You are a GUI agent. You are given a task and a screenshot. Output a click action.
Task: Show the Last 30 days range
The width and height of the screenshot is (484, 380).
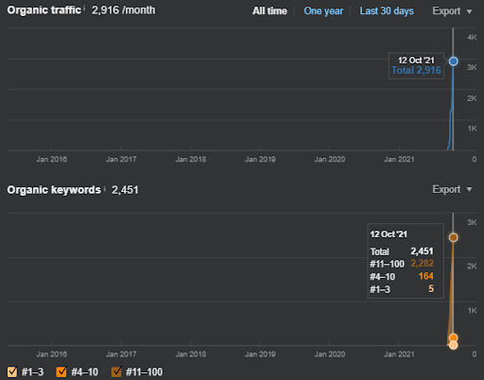click(387, 11)
